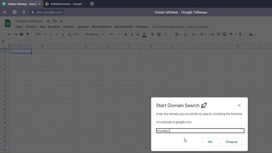Open the text color picker
This screenshot has height=153, width=272.
[144, 34]
